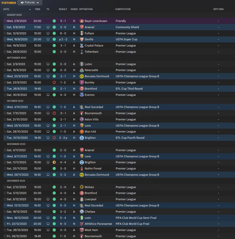Open FIFA Club World Cup Semi Final link
This screenshot has height=239, width=235.
tap(136, 218)
